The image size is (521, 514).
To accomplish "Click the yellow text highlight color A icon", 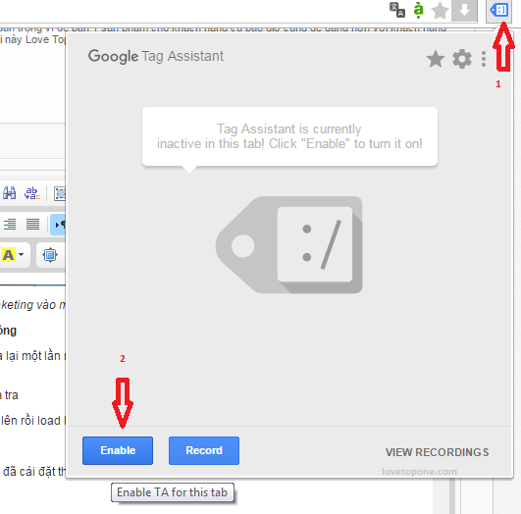I will pyautogui.click(x=8, y=255).
